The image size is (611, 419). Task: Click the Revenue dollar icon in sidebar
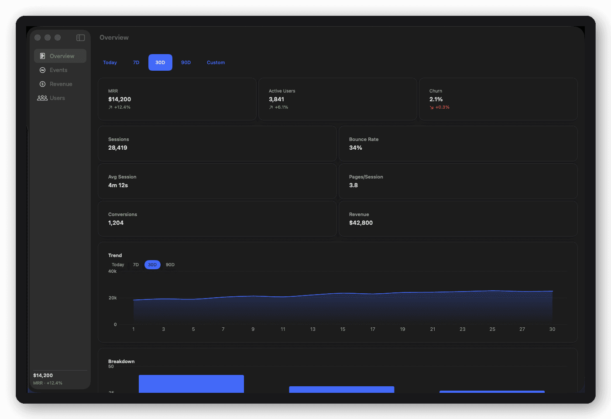click(42, 84)
